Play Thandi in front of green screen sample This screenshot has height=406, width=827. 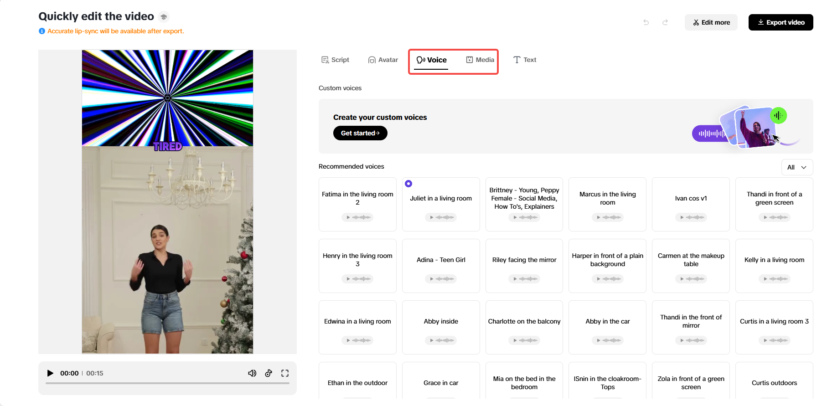pyautogui.click(x=775, y=217)
